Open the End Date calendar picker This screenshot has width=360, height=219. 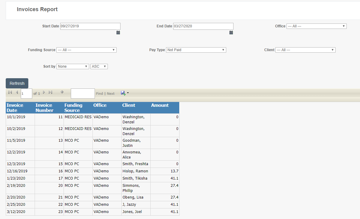[231, 32]
